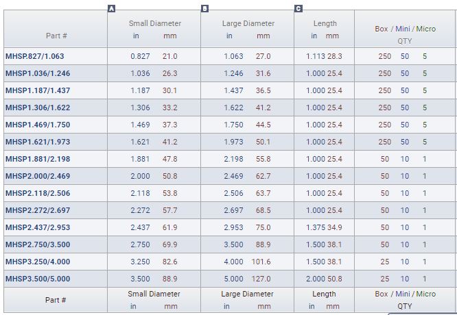This screenshot has height=315, width=457.
Task: Open the MHSP2.750/3.500 part link
Action: click(38, 244)
